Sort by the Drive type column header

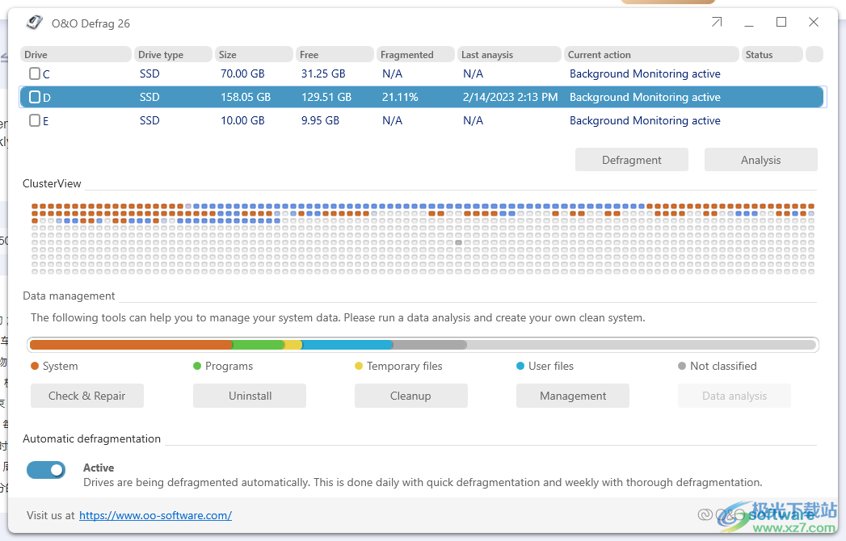pyautogui.click(x=173, y=54)
